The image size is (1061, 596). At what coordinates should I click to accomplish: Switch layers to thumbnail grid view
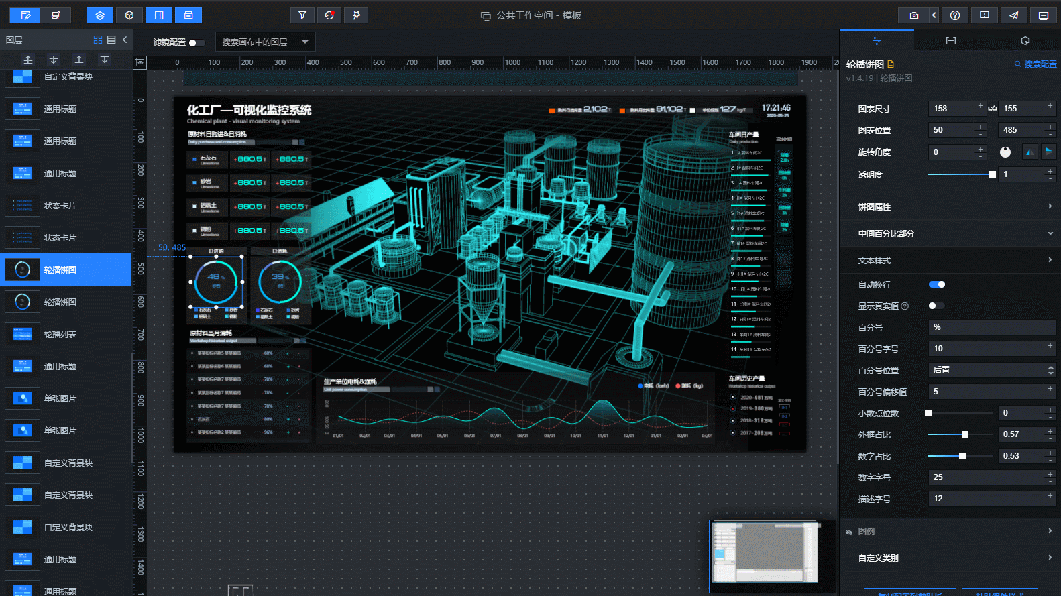click(x=98, y=40)
